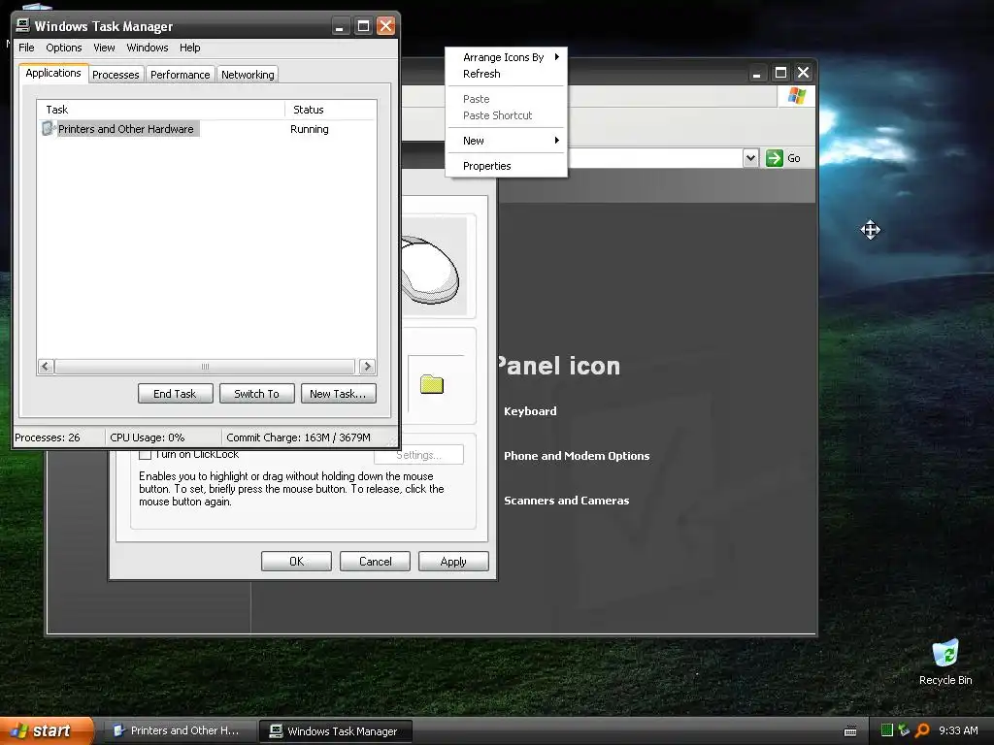The width and height of the screenshot is (994, 745).
Task: Minimize the Windows Task Manager window
Action: 341,26
